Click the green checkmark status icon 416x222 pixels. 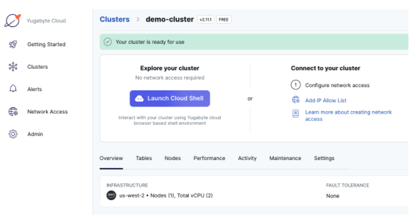pyautogui.click(x=107, y=42)
